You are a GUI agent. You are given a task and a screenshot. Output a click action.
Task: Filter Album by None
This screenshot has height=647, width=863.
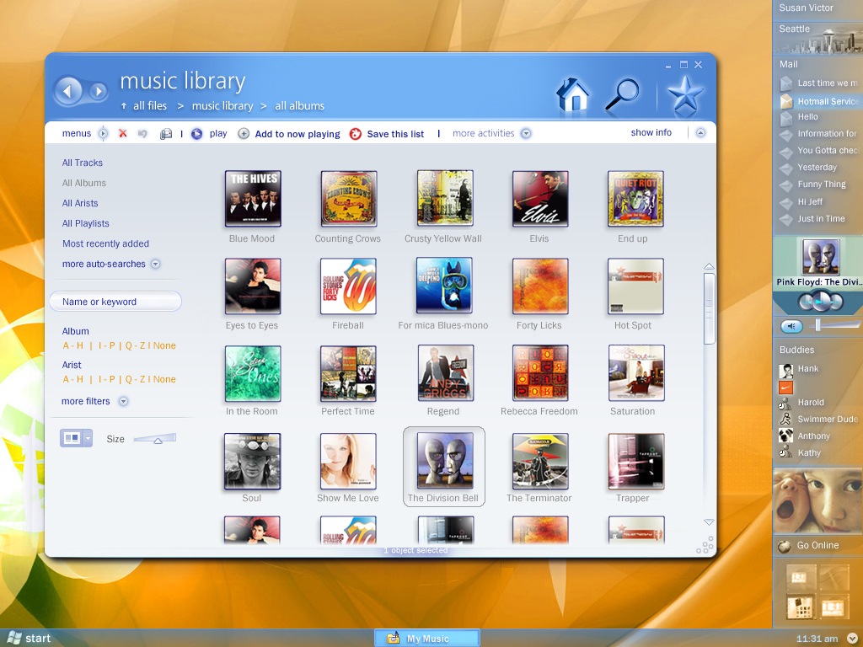pos(164,345)
